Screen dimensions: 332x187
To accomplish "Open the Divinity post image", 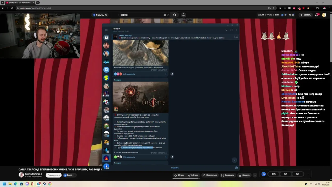I will (x=141, y=97).
